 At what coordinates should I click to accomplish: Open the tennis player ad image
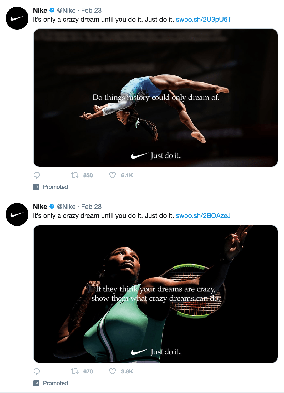pos(156,294)
